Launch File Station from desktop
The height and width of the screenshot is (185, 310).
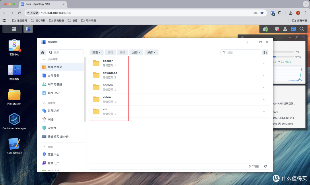14,95
